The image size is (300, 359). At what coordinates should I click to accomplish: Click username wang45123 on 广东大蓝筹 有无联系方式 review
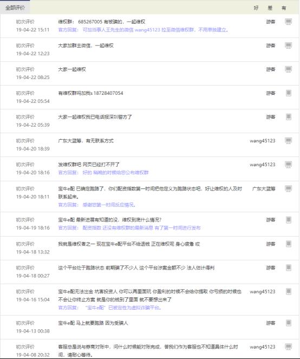(263, 141)
